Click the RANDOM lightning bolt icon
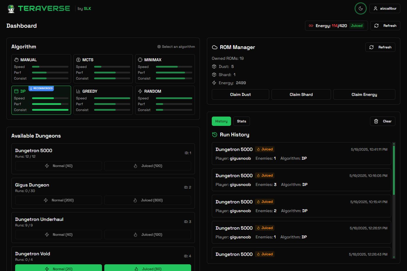Image resolution: width=407 pixels, height=271 pixels. pos(140,91)
